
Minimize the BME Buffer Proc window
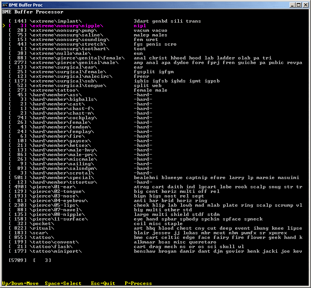(293, 5)
